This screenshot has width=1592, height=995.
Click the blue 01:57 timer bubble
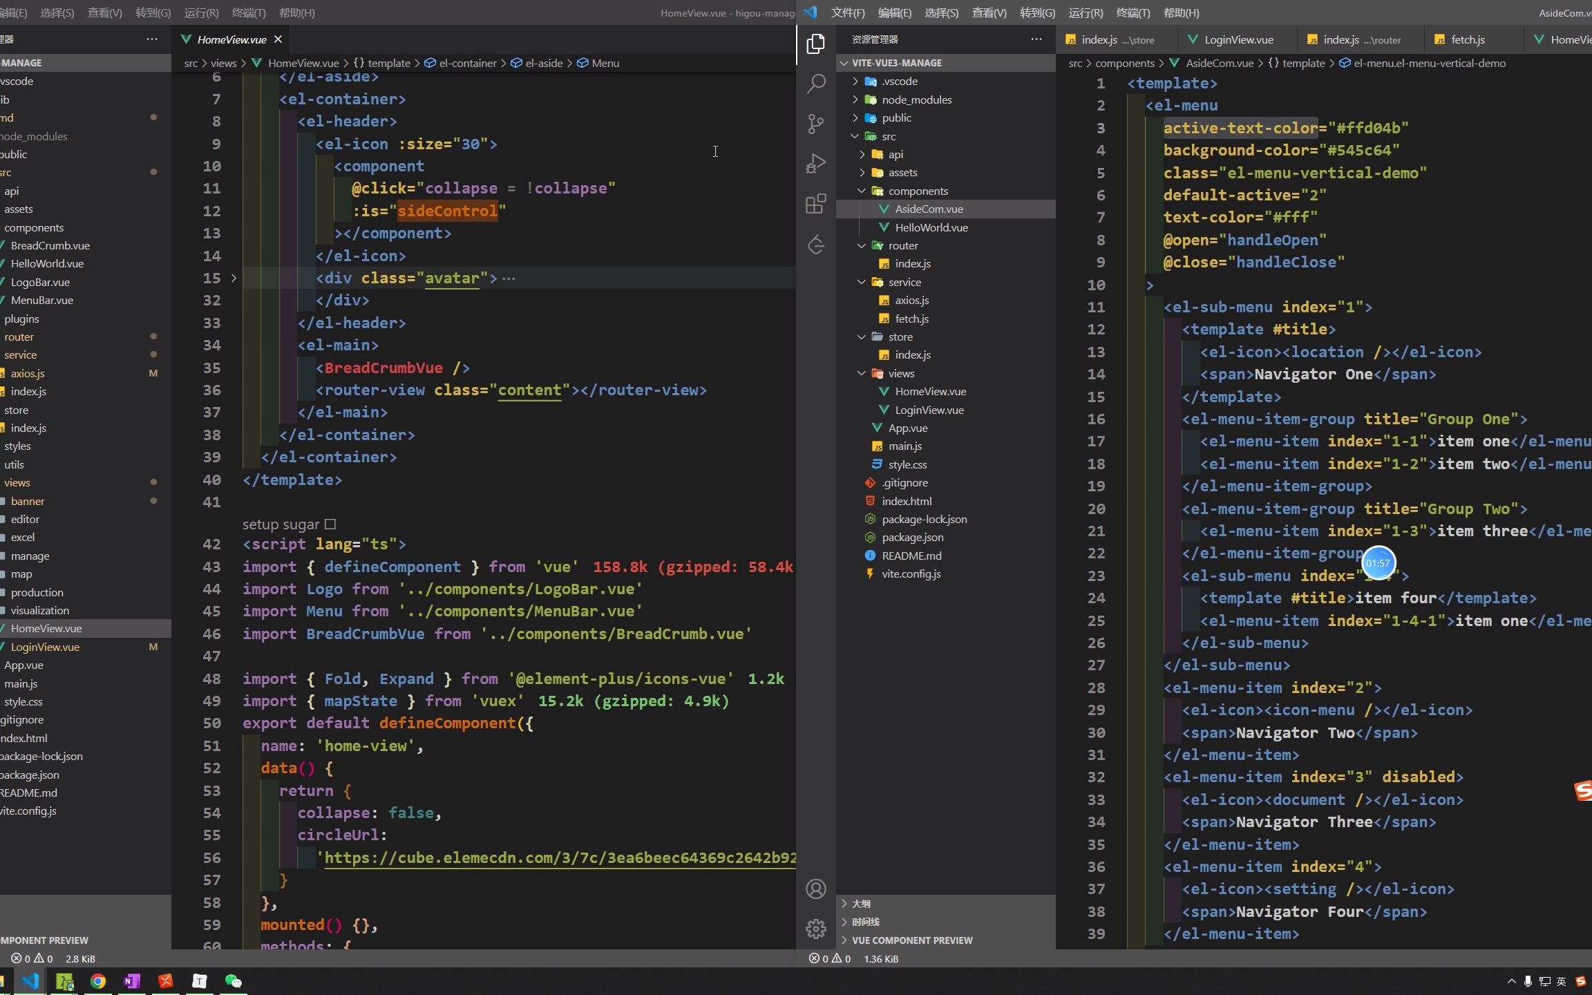pyautogui.click(x=1378, y=563)
